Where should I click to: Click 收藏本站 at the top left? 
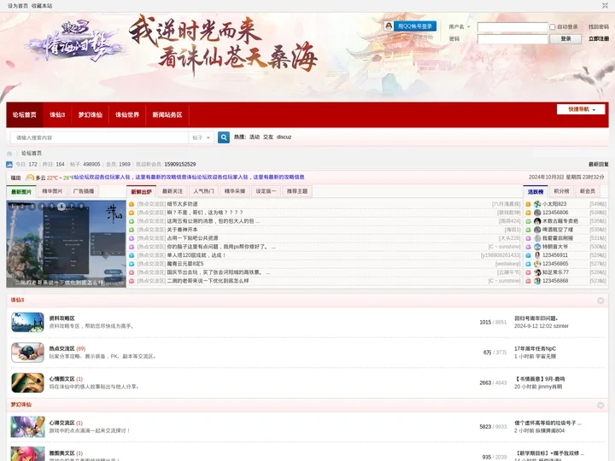[42, 6]
